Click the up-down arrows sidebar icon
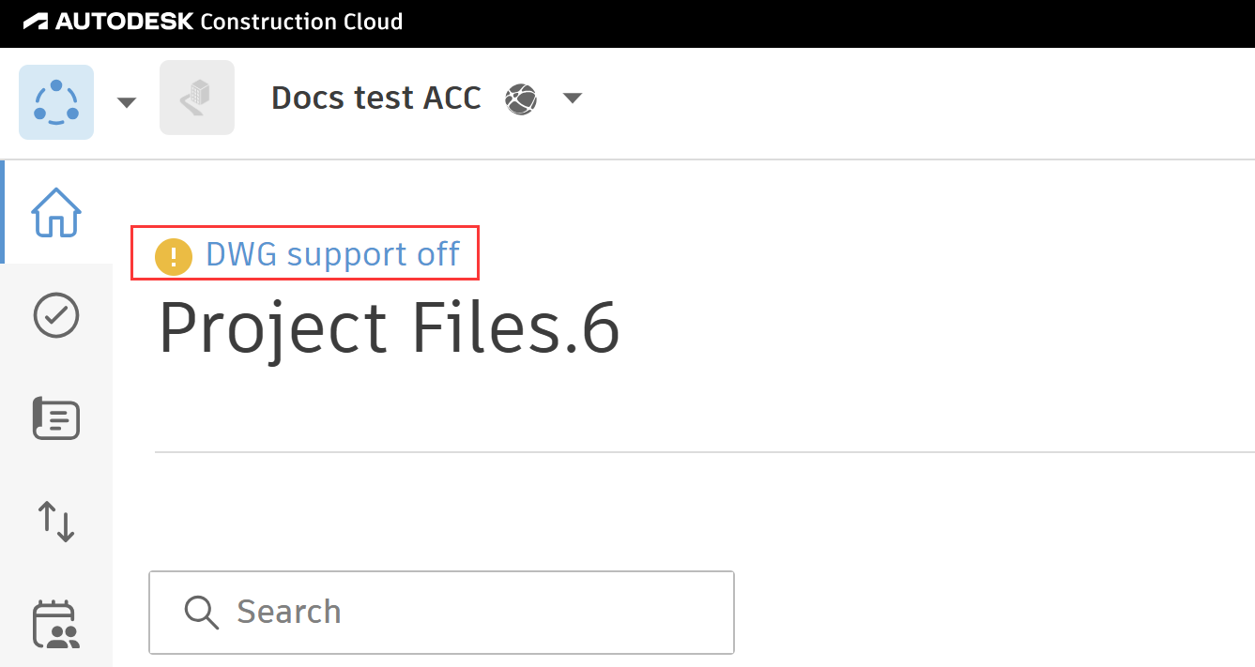This screenshot has width=1255, height=667. tap(56, 521)
